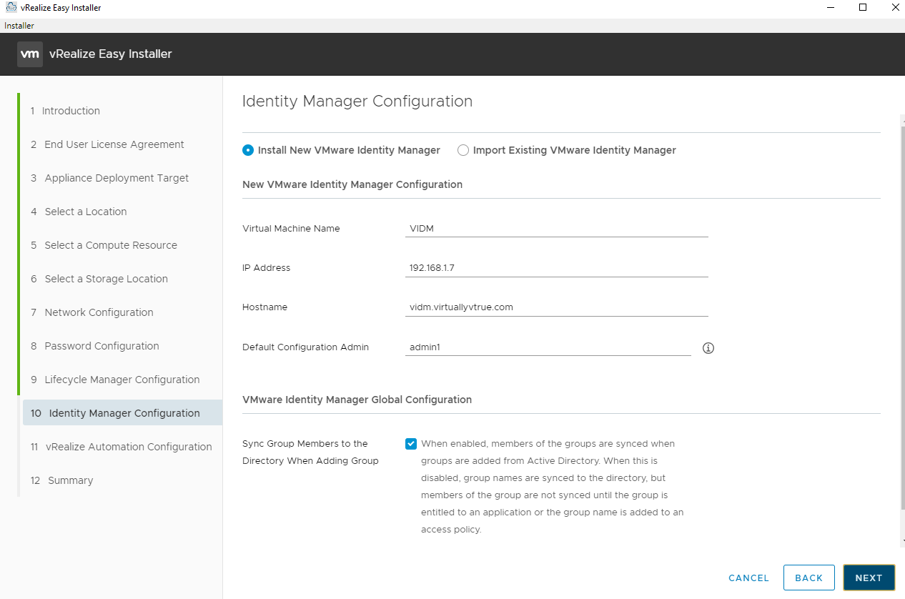Edit the Virtual Machine Name field
This screenshot has height=599, width=905.
pyautogui.click(x=556, y=227)
